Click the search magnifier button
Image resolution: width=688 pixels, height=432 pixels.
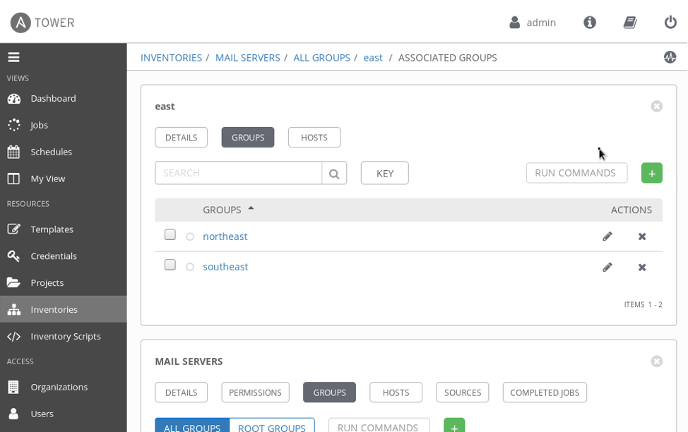click(x=334, y=173)
